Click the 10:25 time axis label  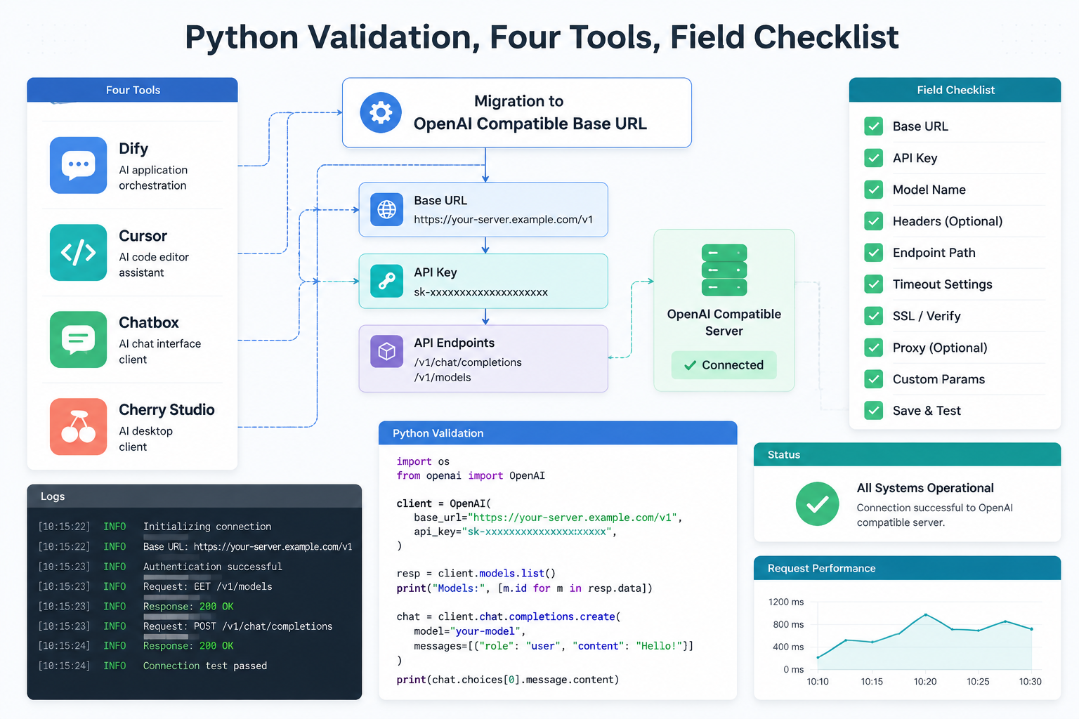tap(978, 681)
